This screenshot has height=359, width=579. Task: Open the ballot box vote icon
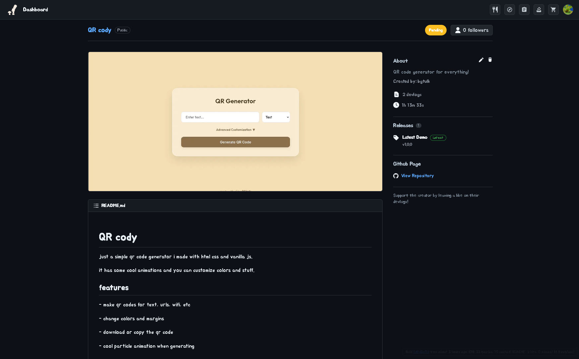click(x=539, y=10)
